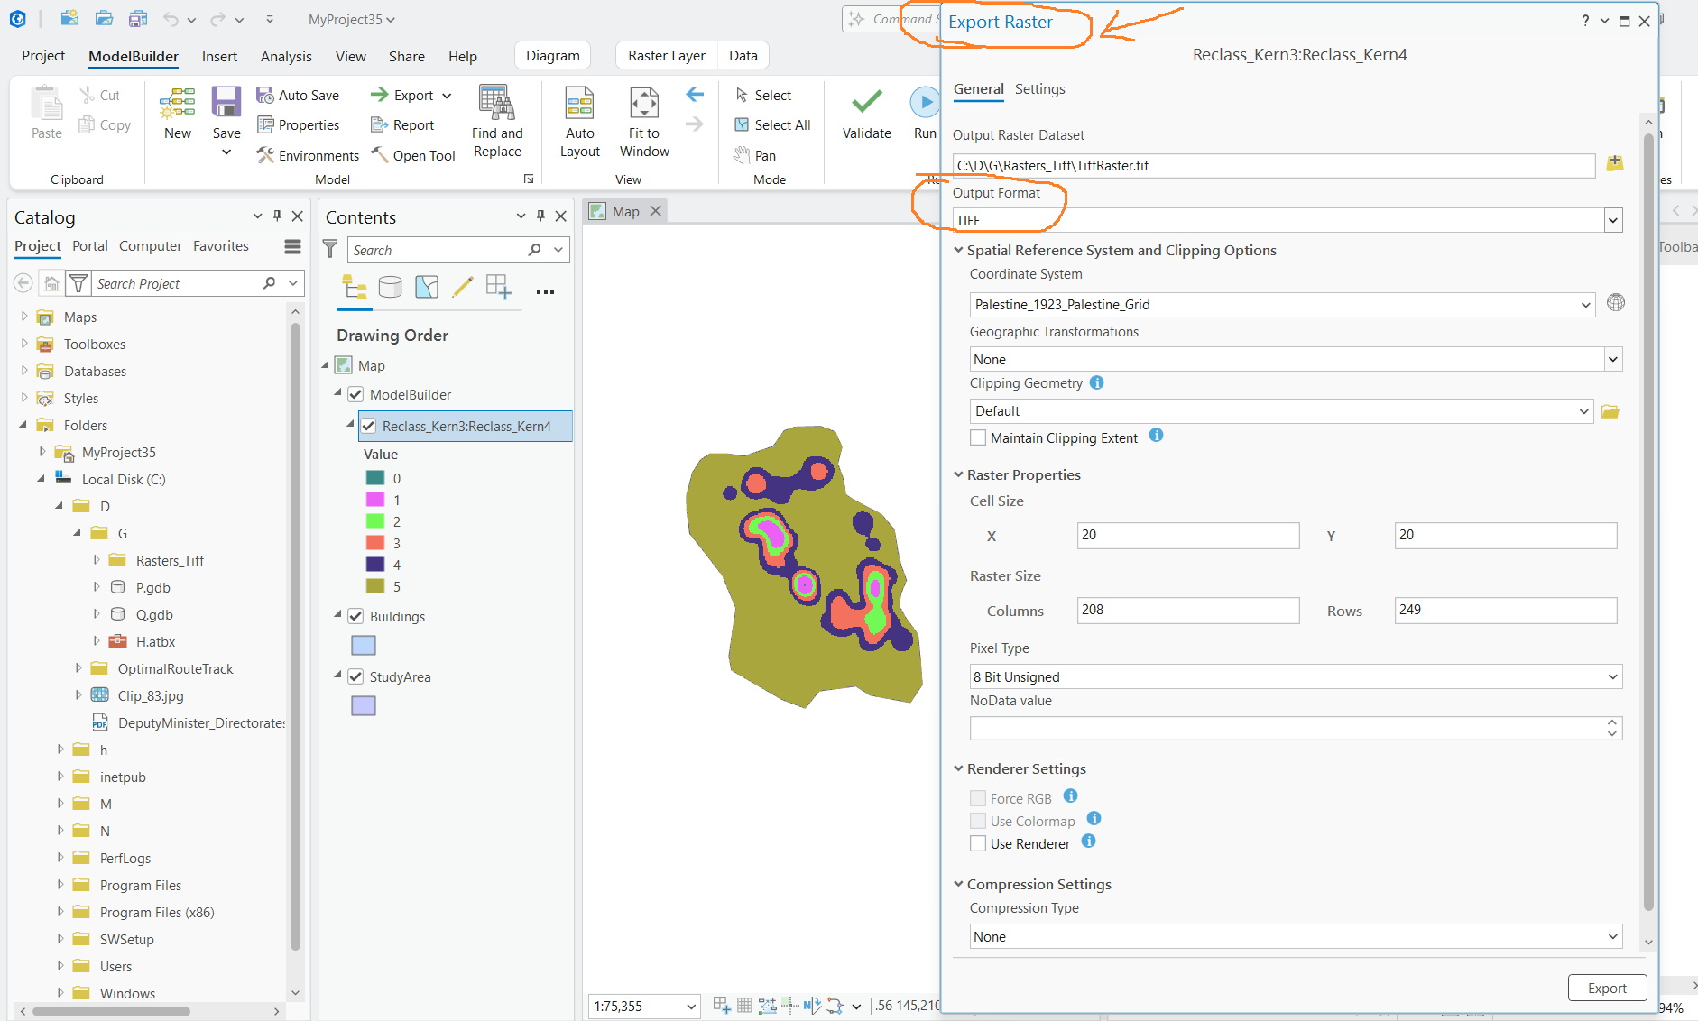This screenshot has width=1698, height=1021.
Task: Click the Export button
Action: click(1607, 988)
